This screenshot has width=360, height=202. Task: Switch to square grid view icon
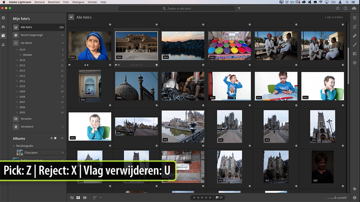(78, 198)
